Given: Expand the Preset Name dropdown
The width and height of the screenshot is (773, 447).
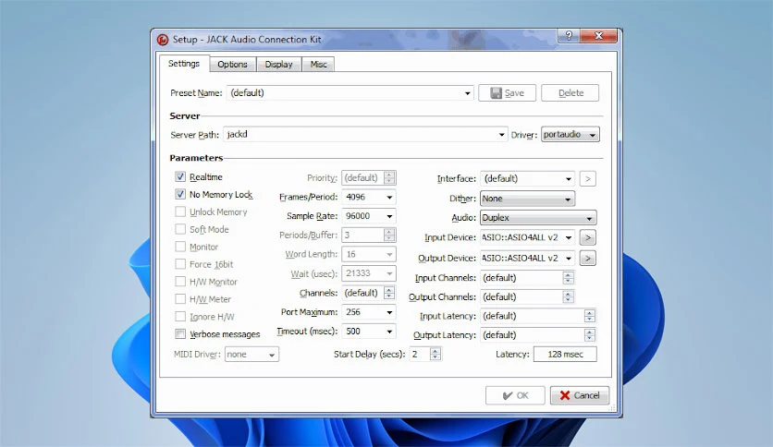Looking at the screenshot, I should pos(350,93).
